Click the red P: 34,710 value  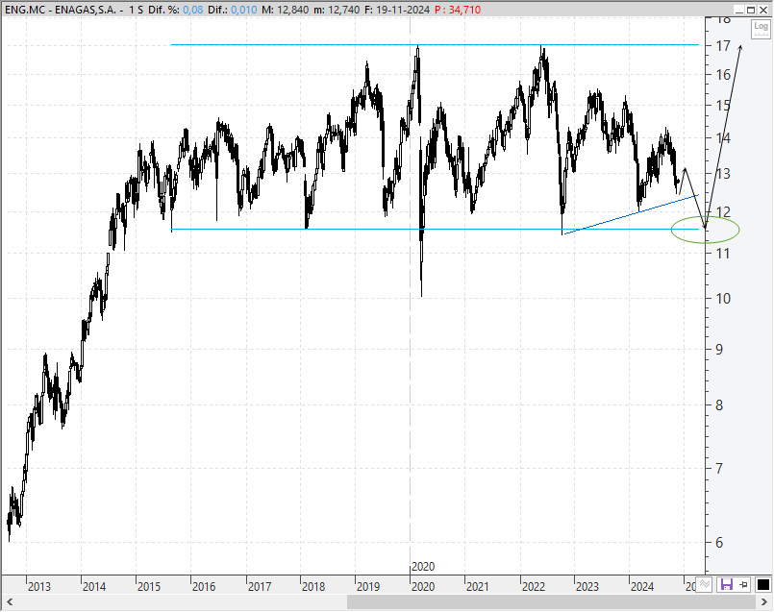pyautogui.click(x=458, y=10)
